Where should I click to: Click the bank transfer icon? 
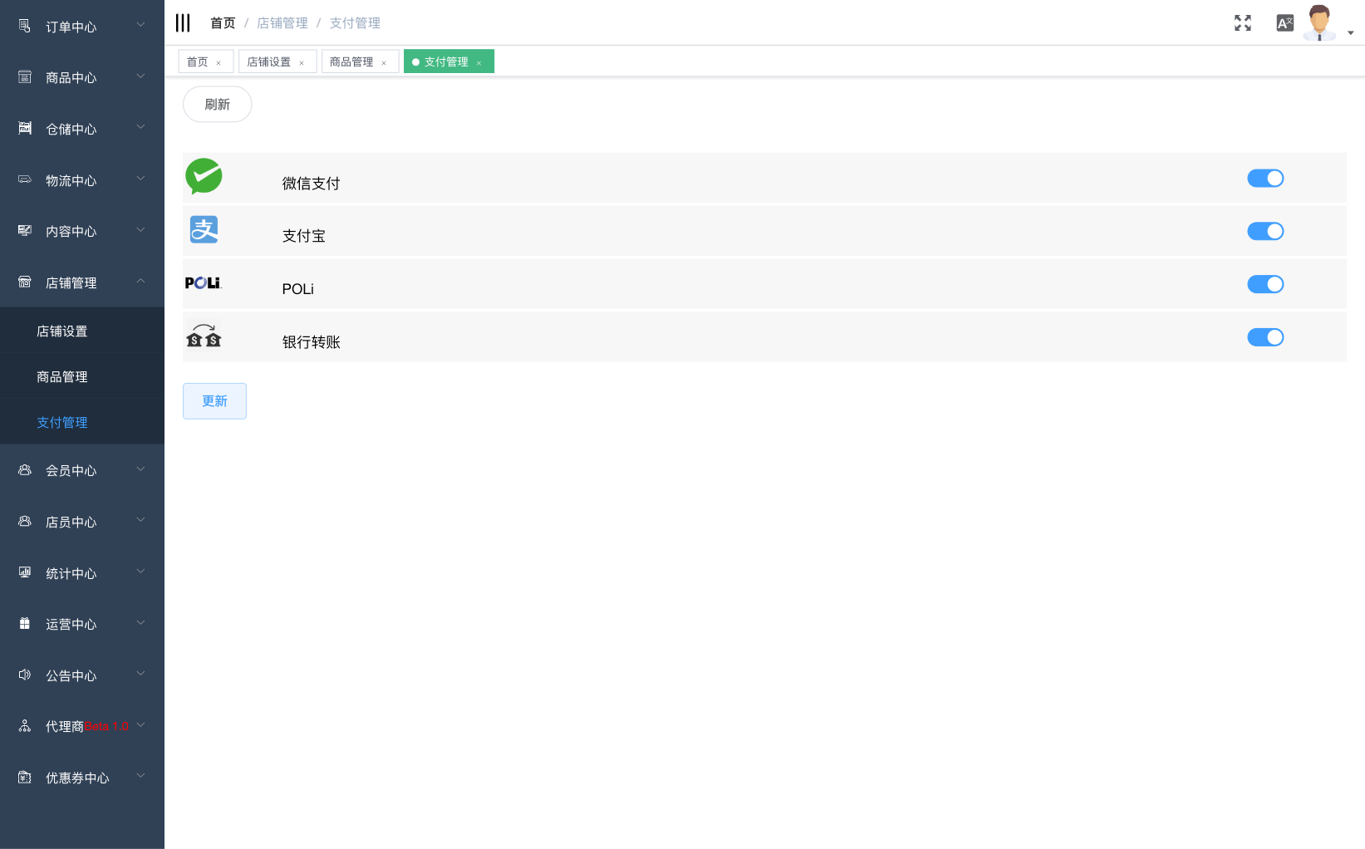click(204, 336)
